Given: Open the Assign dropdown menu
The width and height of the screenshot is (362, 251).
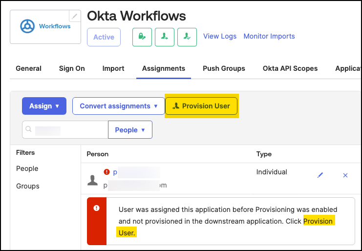Looking at the screenshot, I should coord(44,106).
